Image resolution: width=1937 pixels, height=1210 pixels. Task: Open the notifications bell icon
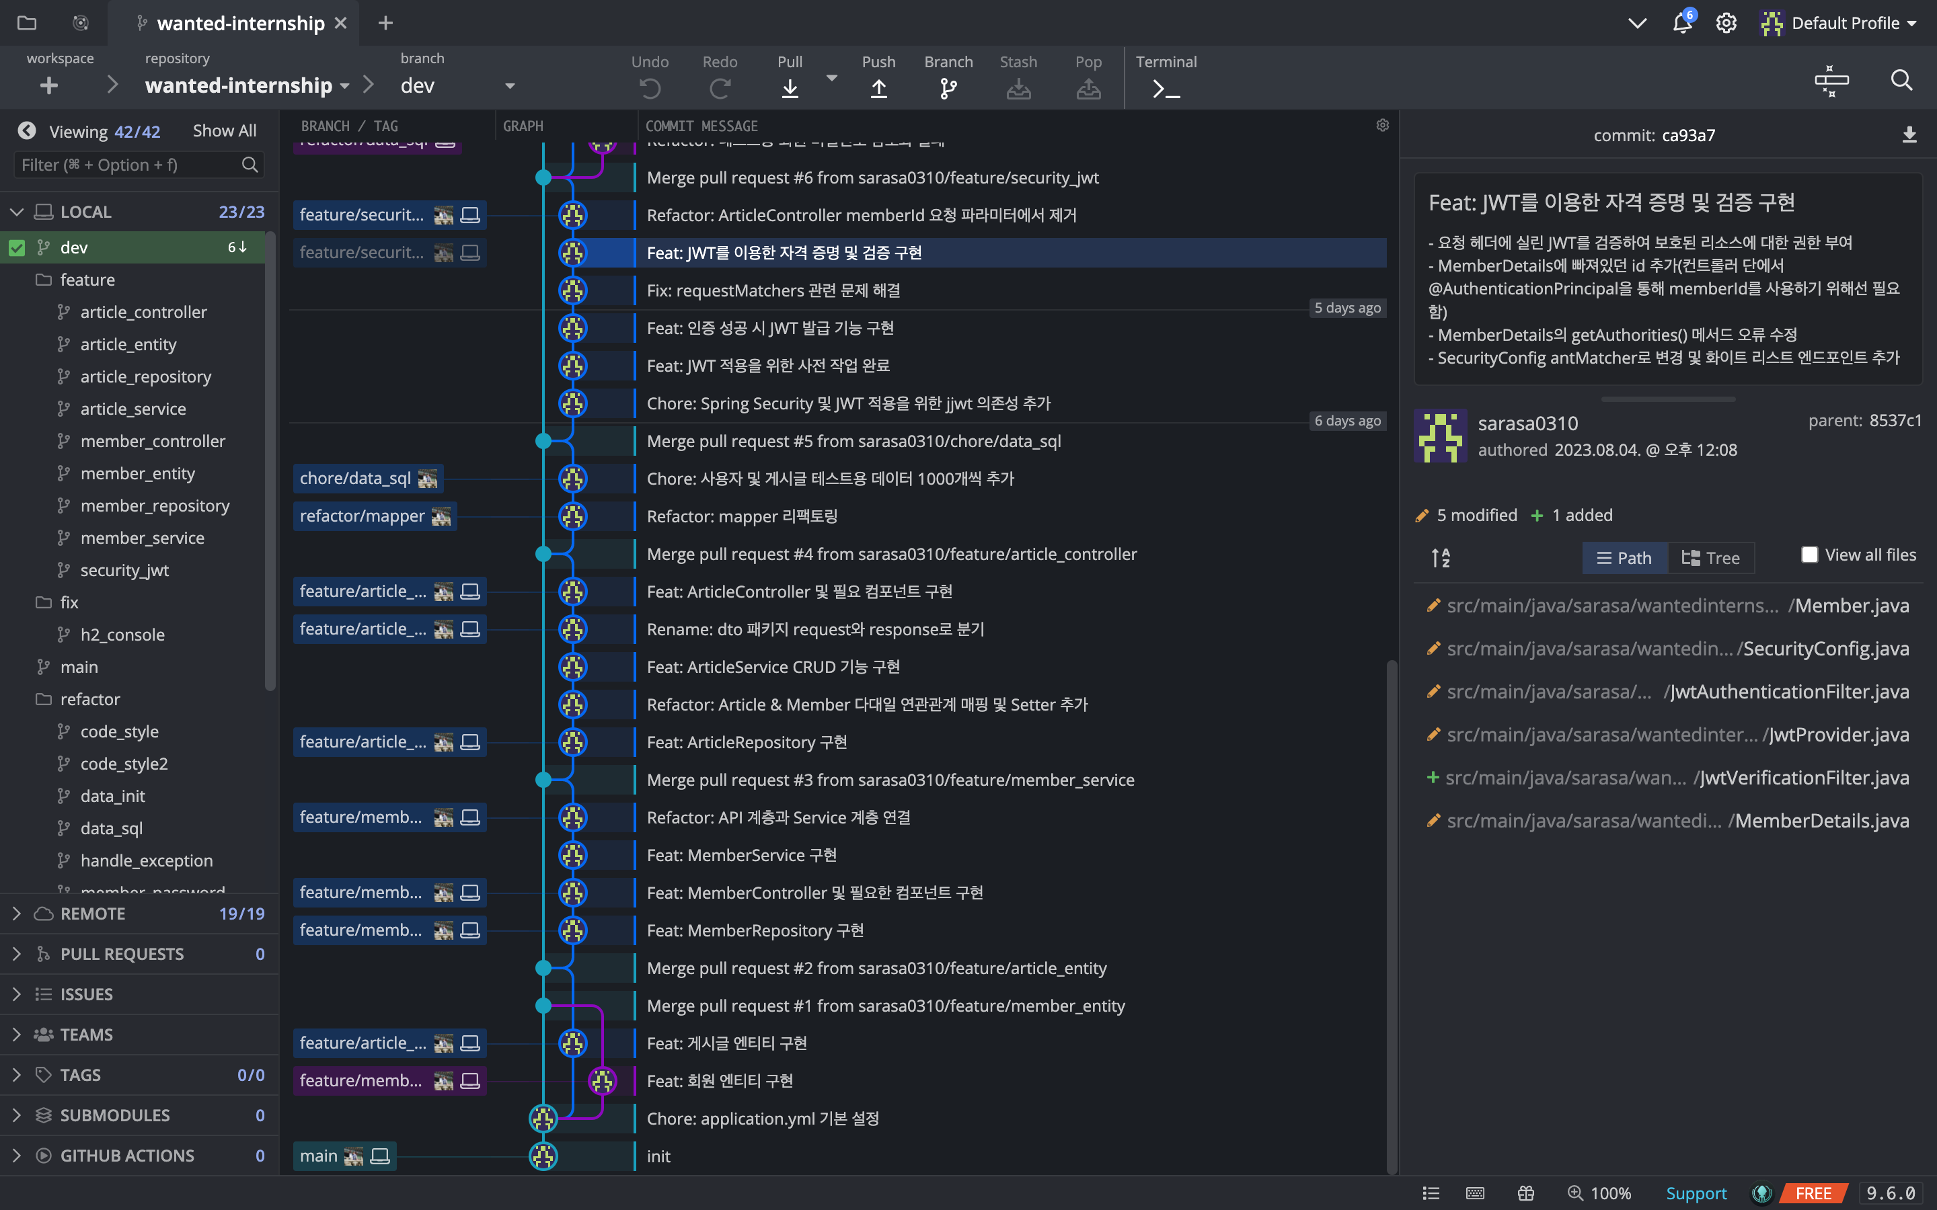(x=1681, y=24)
